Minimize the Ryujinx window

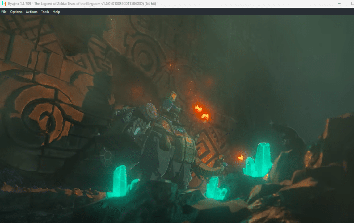[339, 4]
